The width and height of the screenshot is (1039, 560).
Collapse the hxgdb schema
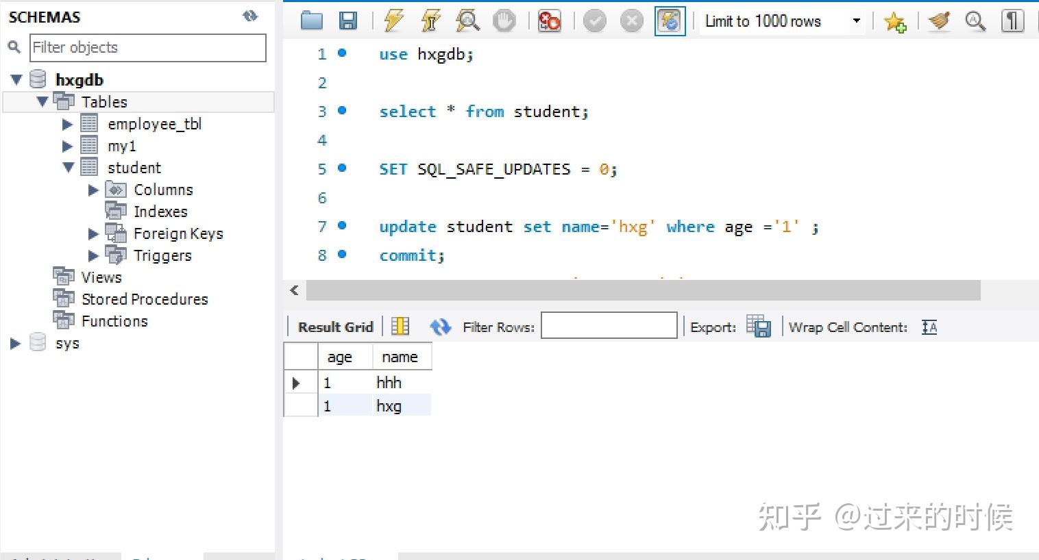(x=16, y=80)
